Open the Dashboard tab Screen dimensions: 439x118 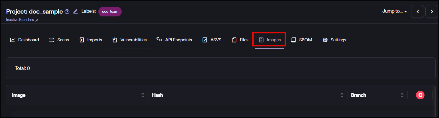(x=24, y=40)
